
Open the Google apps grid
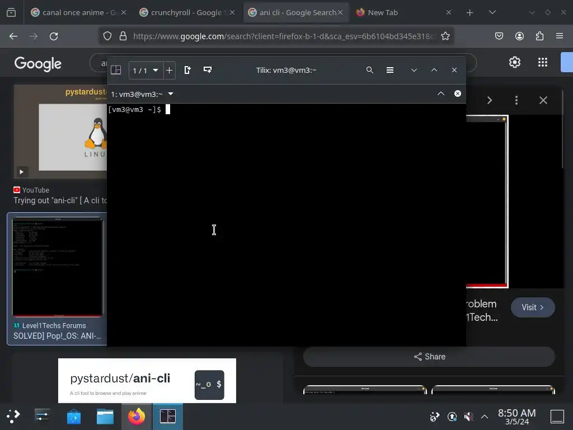(x=543, y=62)
